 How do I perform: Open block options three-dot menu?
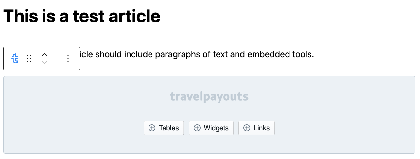click(x=68, y=59)
